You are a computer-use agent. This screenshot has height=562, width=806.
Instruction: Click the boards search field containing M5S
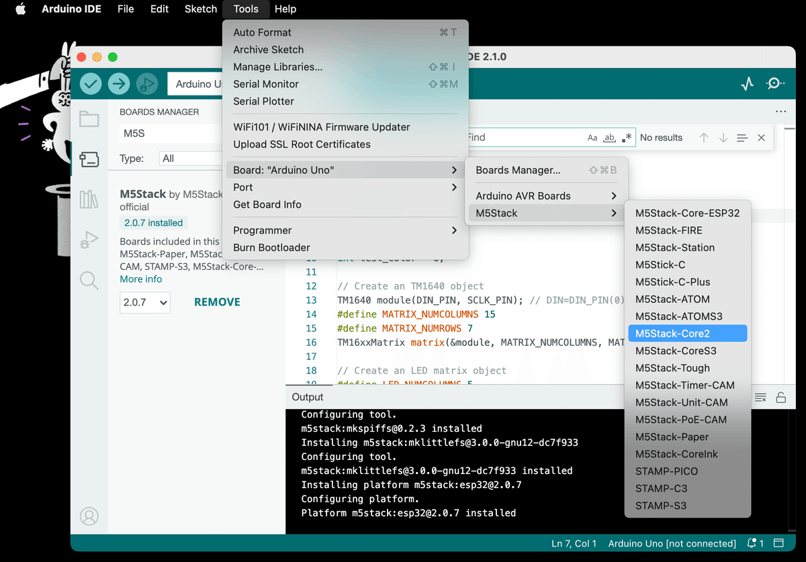point(171,134)
